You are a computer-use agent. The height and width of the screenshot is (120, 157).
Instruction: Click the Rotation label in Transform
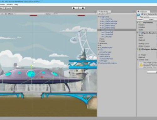coord(142,27)
